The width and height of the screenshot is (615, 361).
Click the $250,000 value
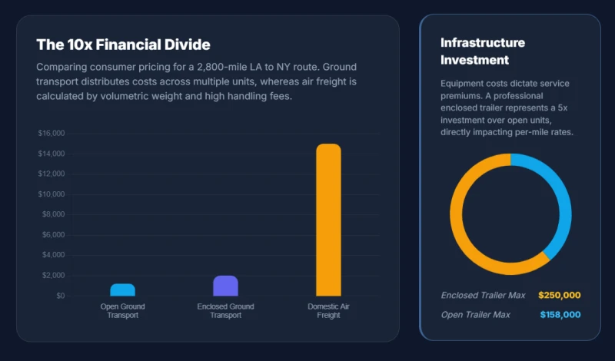[x=560, y=295]
